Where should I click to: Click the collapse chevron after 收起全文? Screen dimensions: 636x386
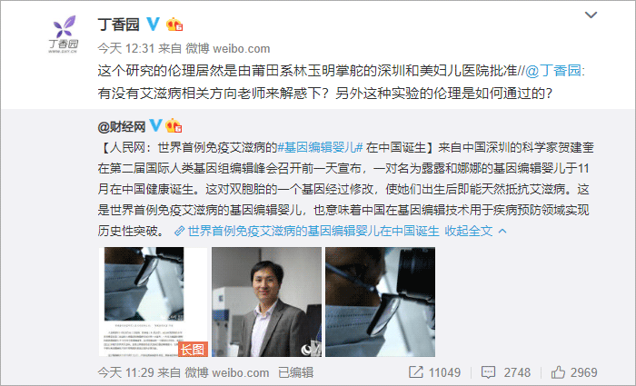coord(502,231)
